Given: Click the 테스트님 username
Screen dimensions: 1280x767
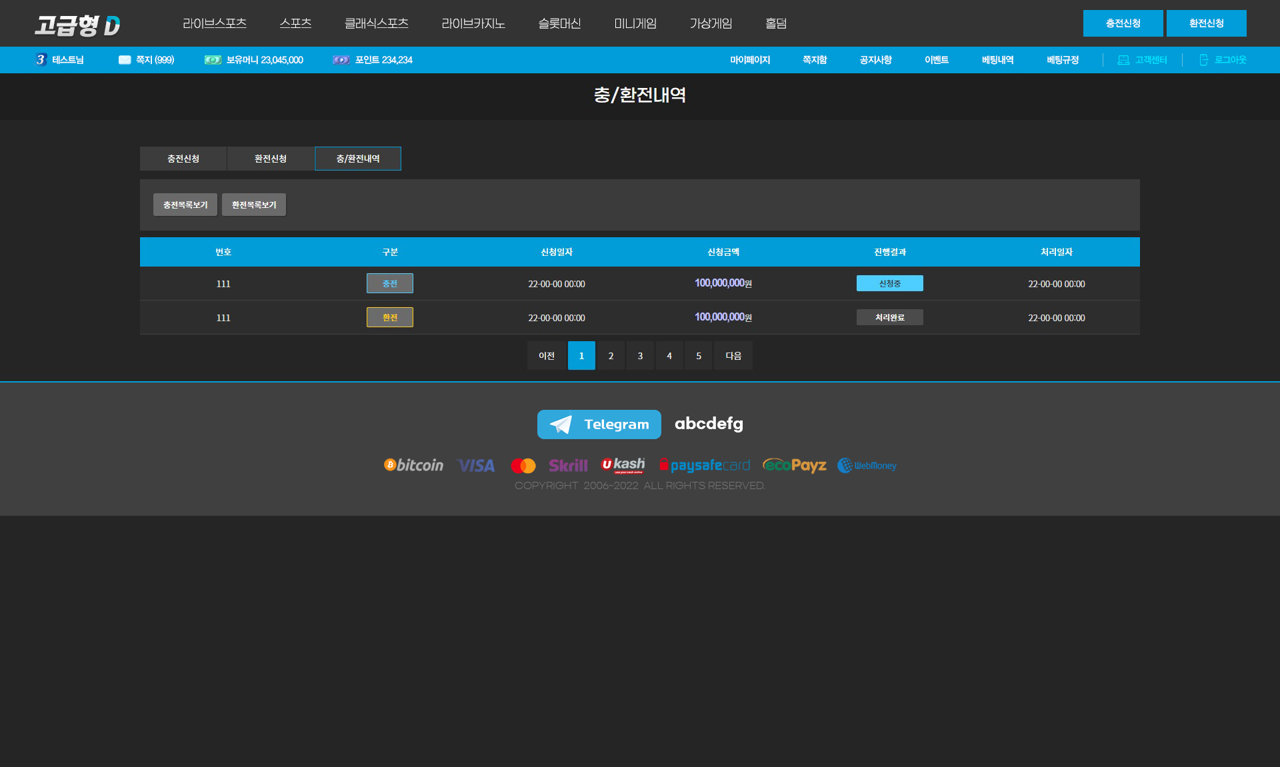Looking at the screenshot, I should point(68,60).
